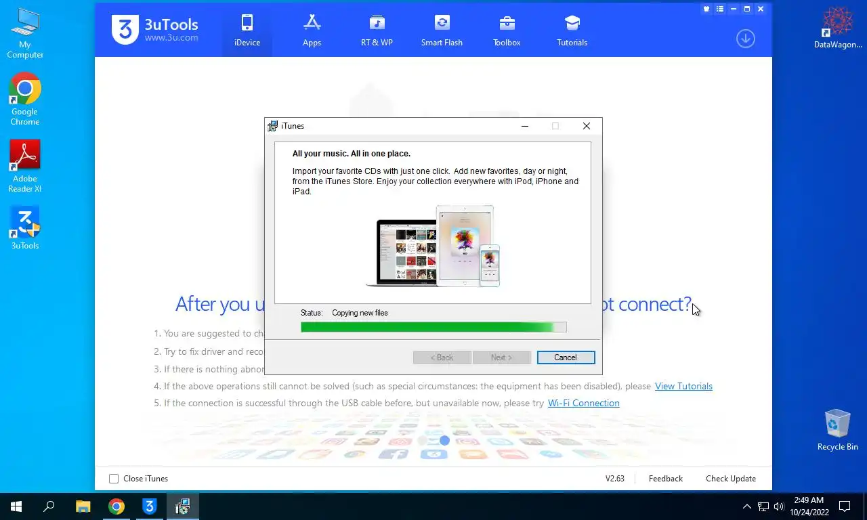Switch to 3uTools taskbar button
The height and width of the screenshot is (520, 867).
150,506
